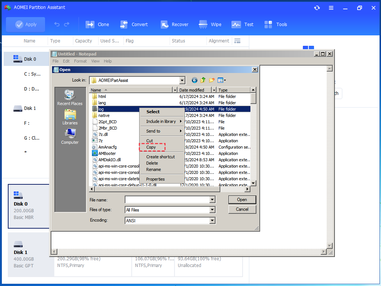Choose Cut in context menu
381x286 pixels.
pos(162,141)
